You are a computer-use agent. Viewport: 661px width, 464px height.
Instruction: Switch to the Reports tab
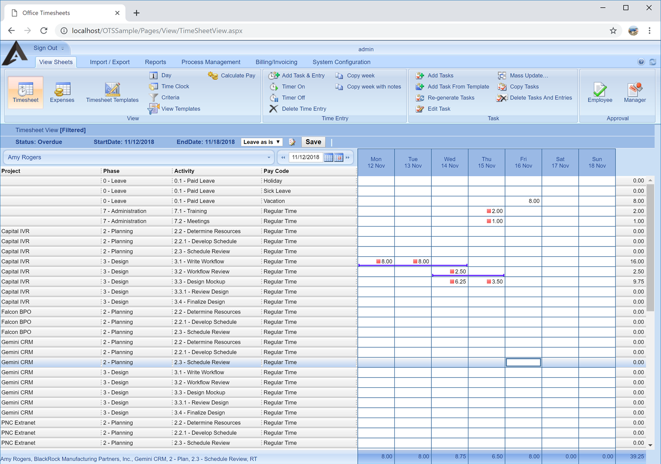pyautogui.click(x=155, y=62)
